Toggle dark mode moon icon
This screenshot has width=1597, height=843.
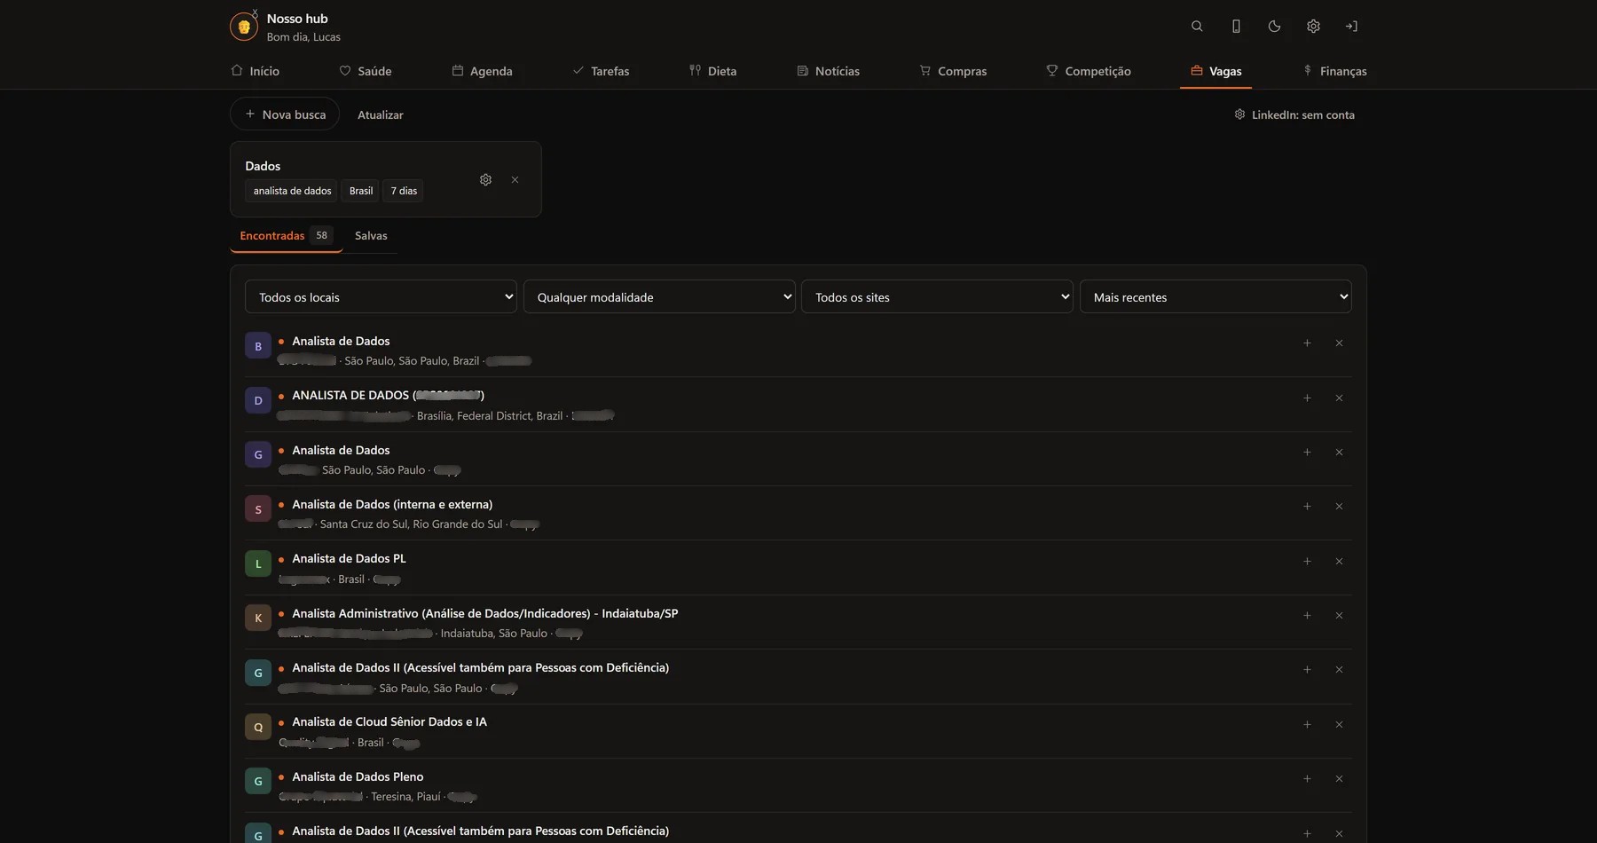1274,27
